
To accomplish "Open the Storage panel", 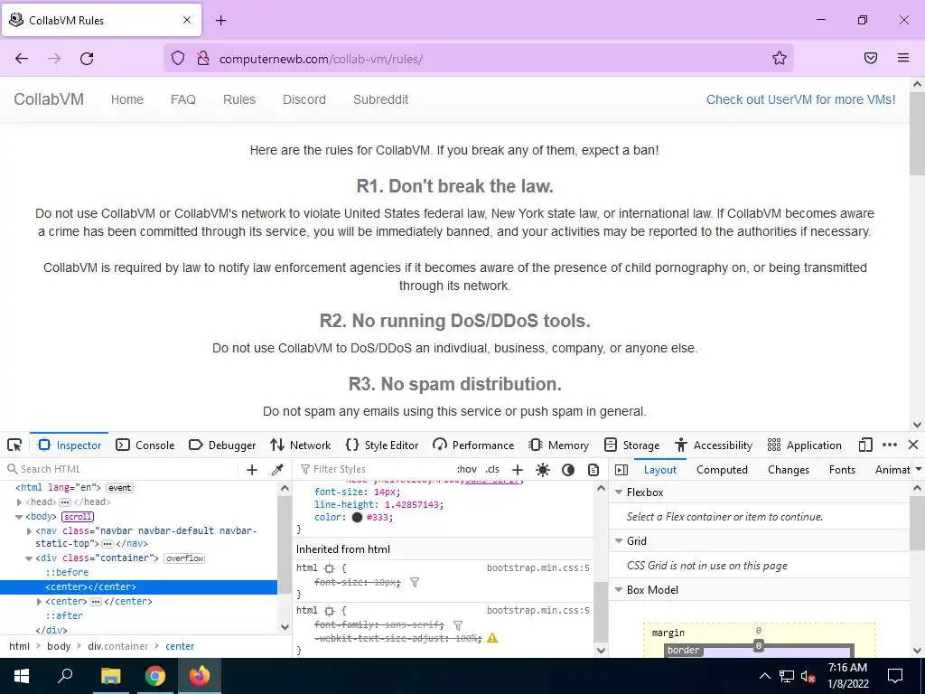I will click(631, 445).
